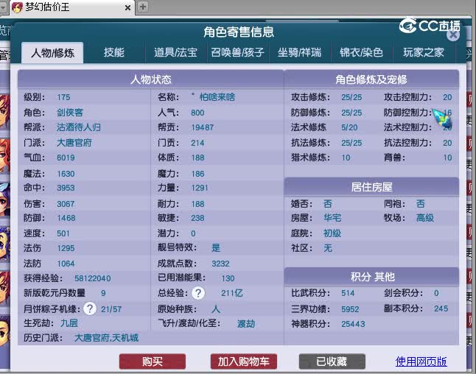The width and height of the screenshot is (476, 374).
Task: Click the 副本积分 value 245
Action: pyautogui.click(x=441, y=308)
